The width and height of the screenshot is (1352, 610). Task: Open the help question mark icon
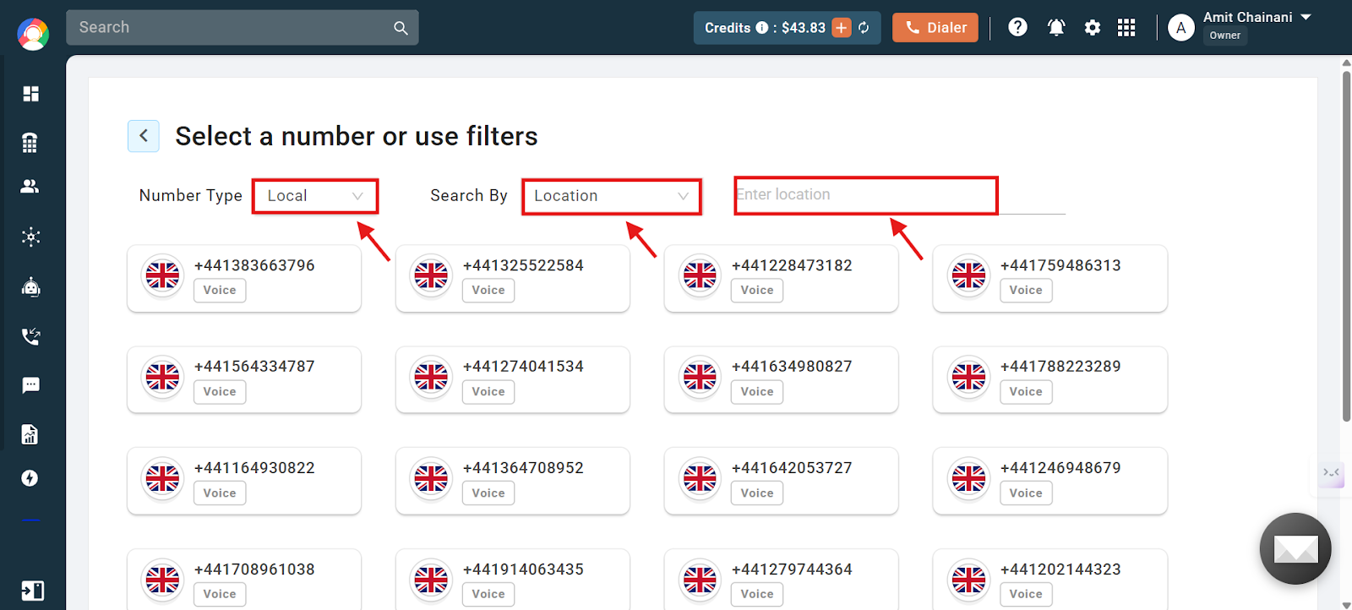pos(1018,27)
